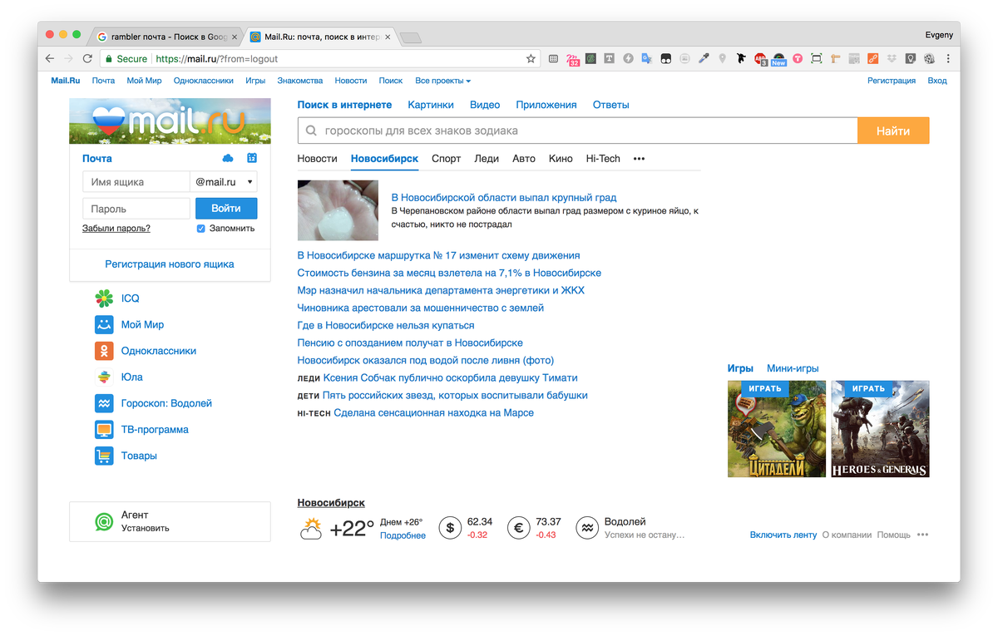Select the Hi-Tech news tab
This screenshot has width=998, height=636.
point(603,159)
